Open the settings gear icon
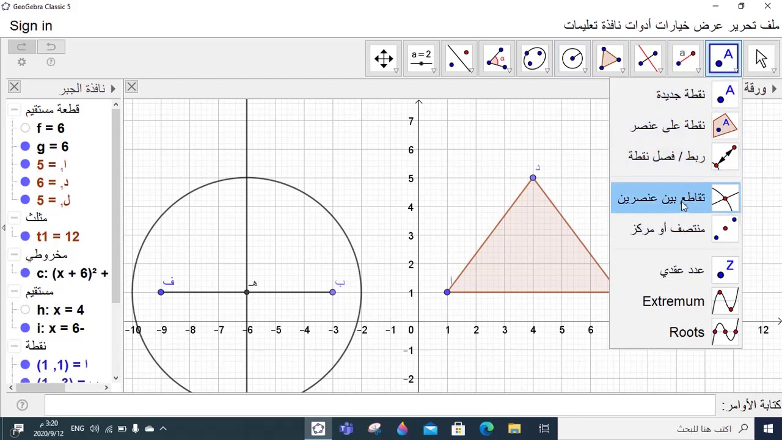 pyautogui.click(x=22, y=62)
